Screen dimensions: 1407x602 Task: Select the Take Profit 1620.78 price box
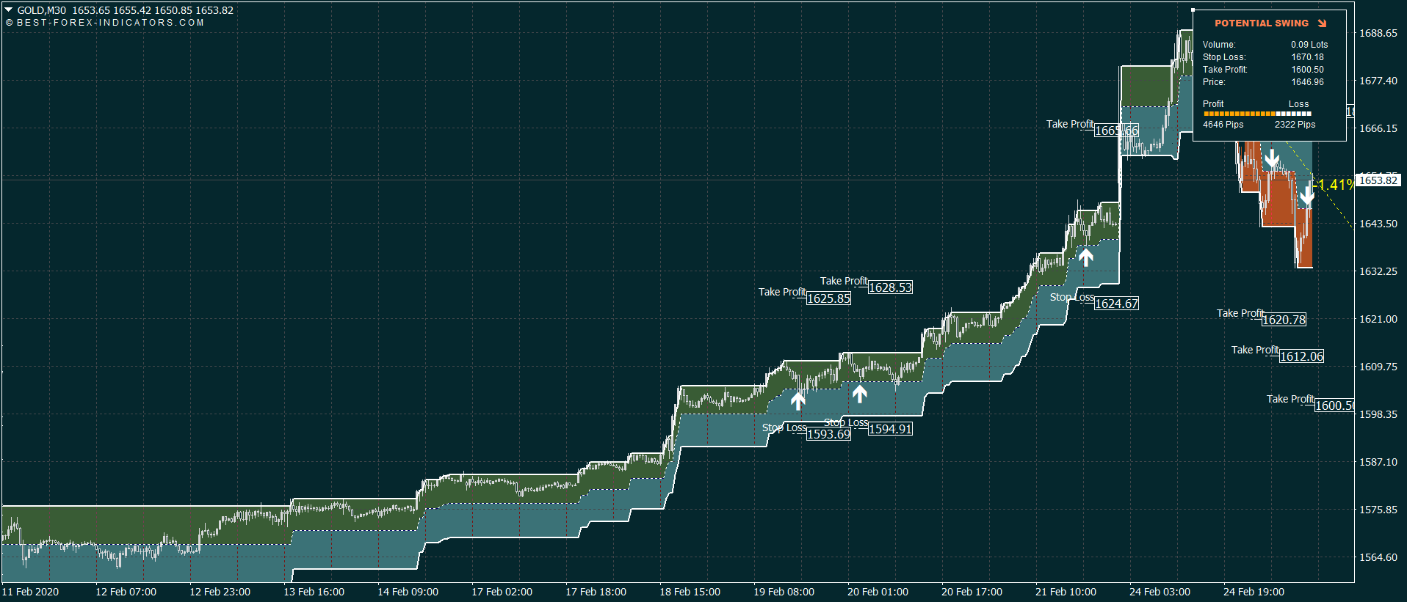pos(1284,320)
